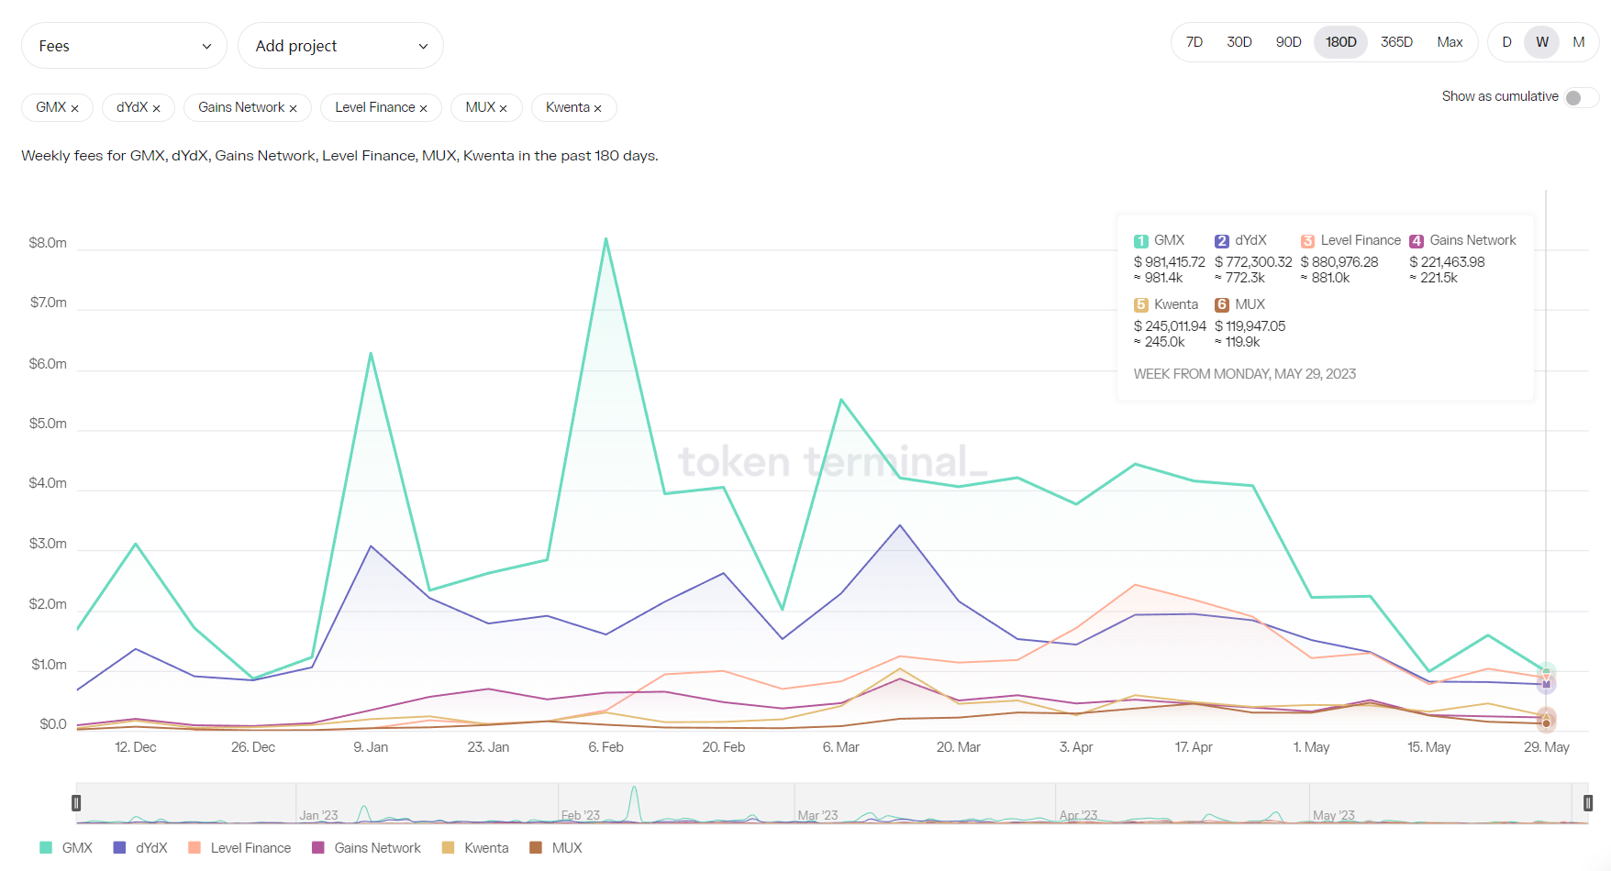The width and height of the screenshot is (1611, 871).
Task: Select the 7D time range
Action: [1194, 42]
